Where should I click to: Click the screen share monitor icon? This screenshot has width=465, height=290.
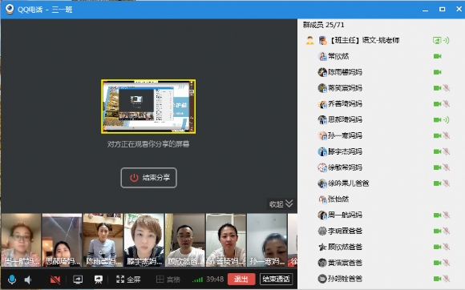click(x=78, y=279)
